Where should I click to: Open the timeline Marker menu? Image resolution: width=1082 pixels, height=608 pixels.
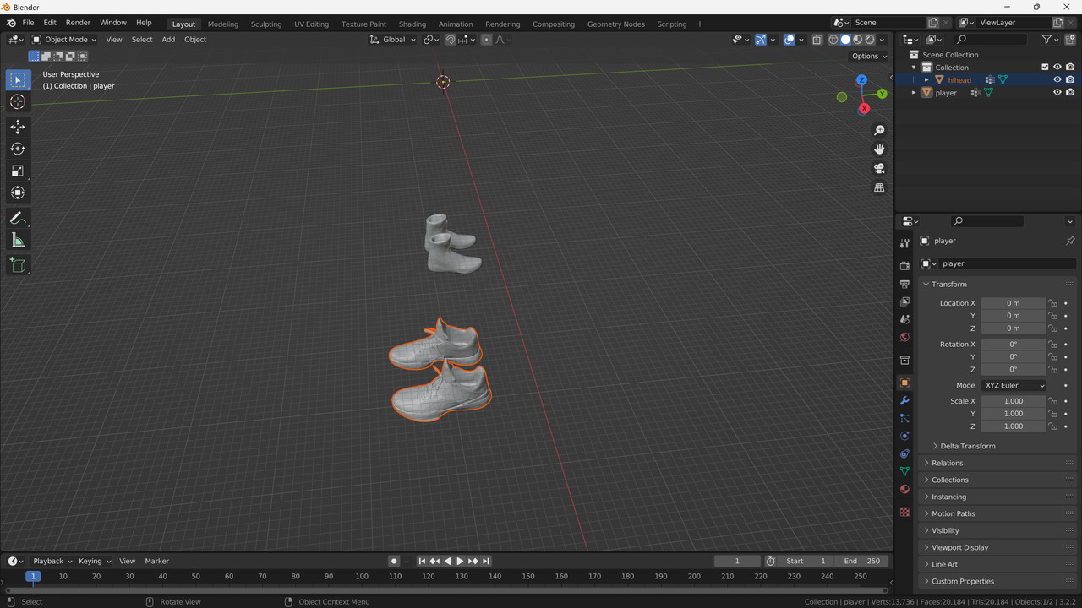(x=156, y=561)
